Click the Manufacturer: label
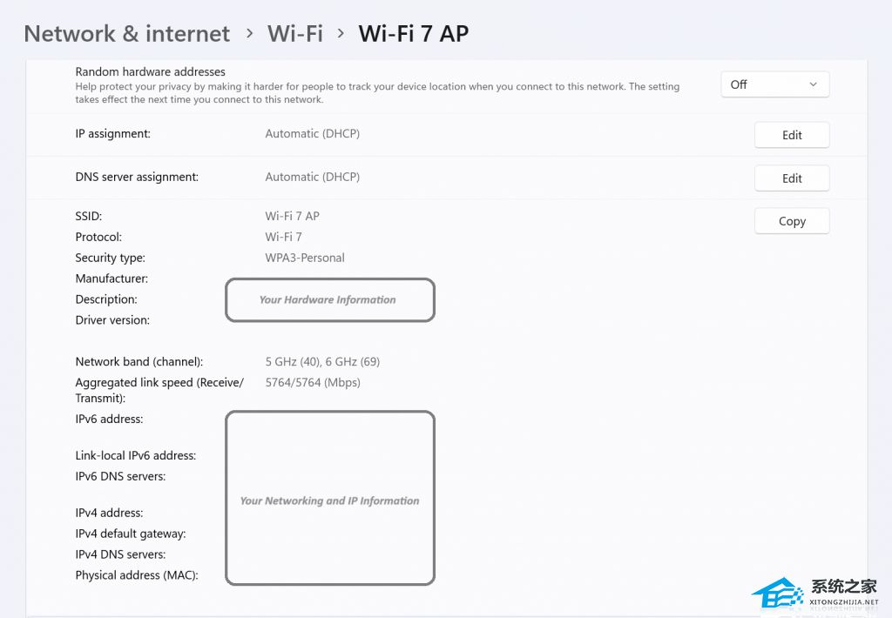 pos(111,279)
